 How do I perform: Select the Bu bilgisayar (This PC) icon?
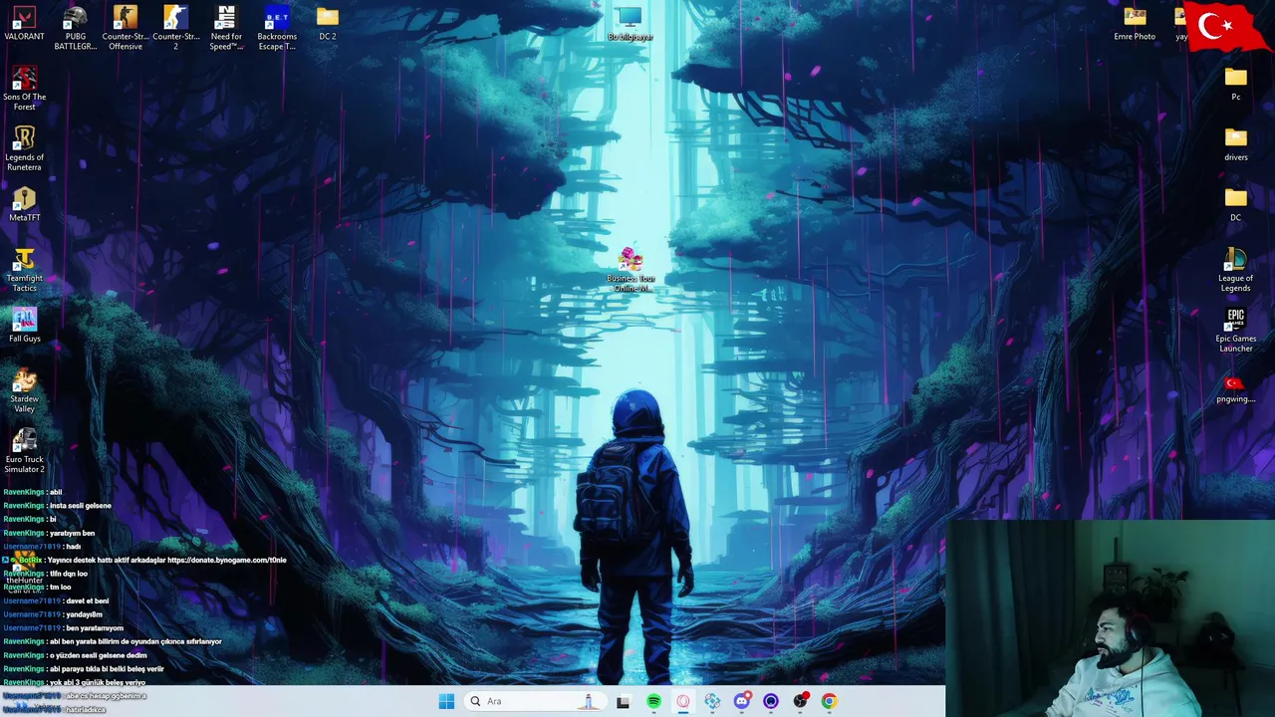coord(630,24)
